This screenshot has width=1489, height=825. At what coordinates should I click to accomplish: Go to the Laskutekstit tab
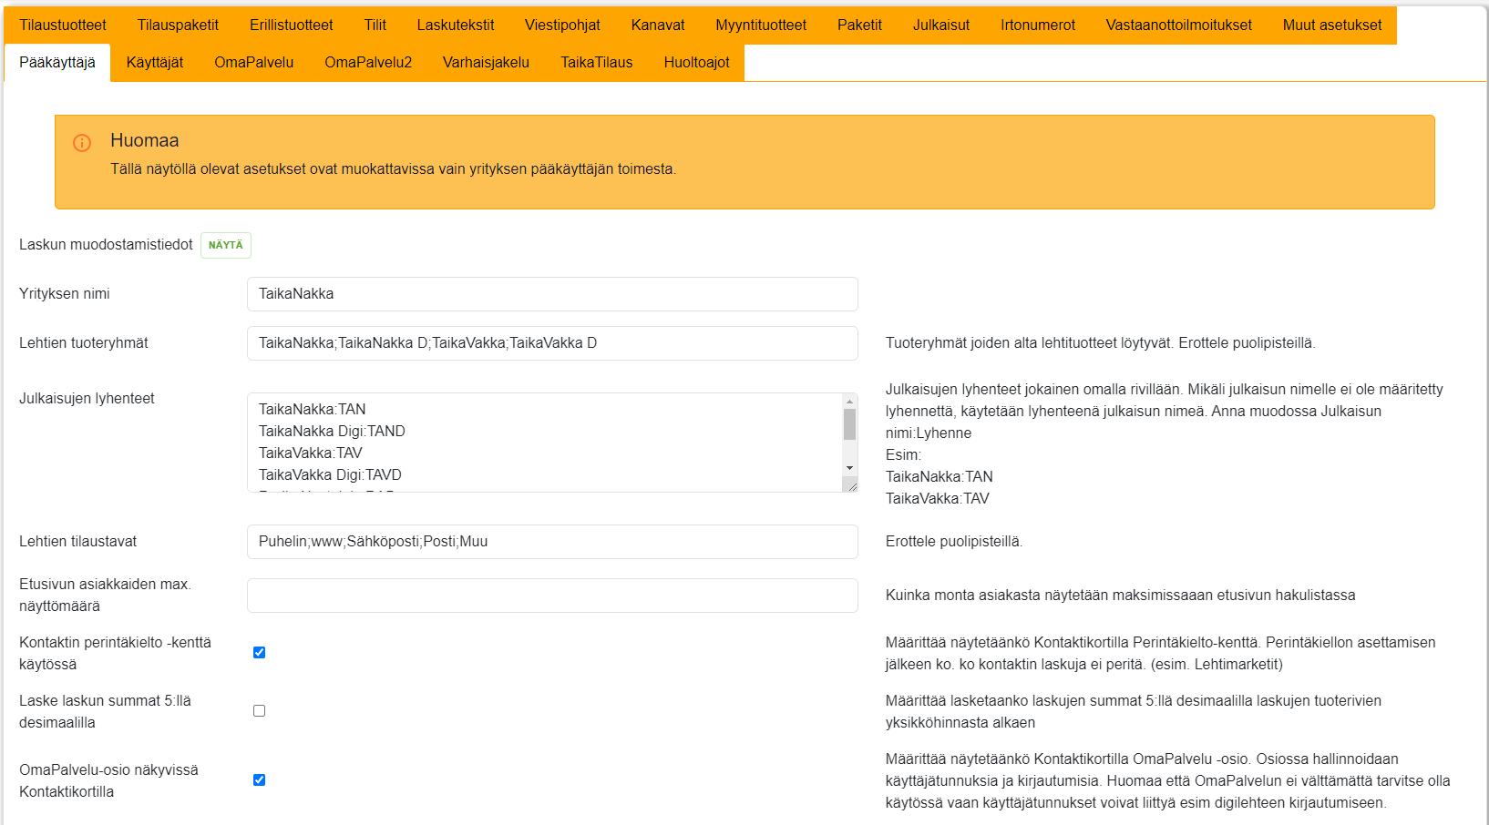(456, 25)
